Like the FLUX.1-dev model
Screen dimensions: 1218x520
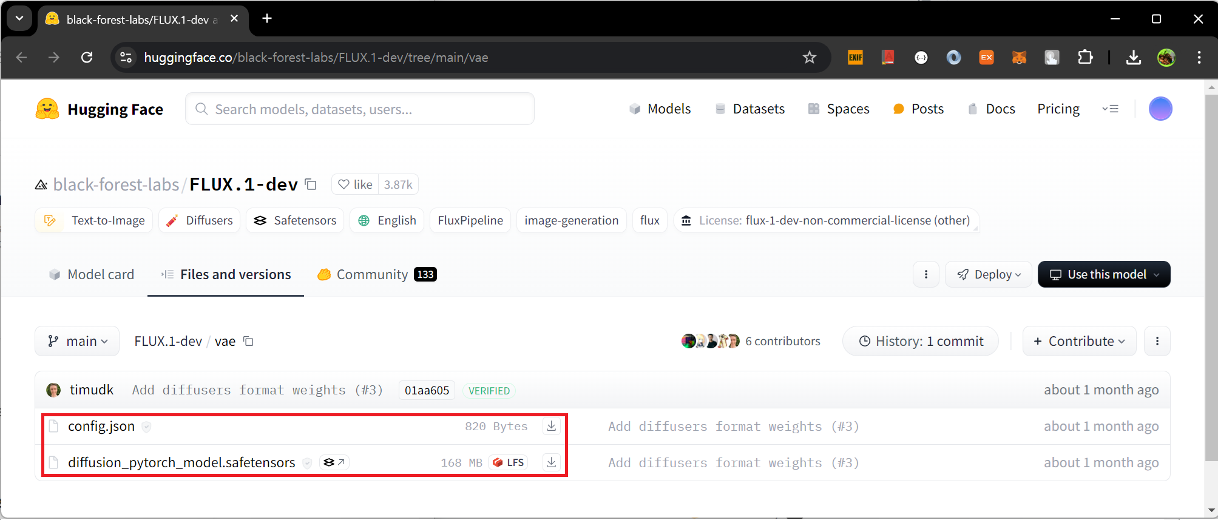[356, 184]
